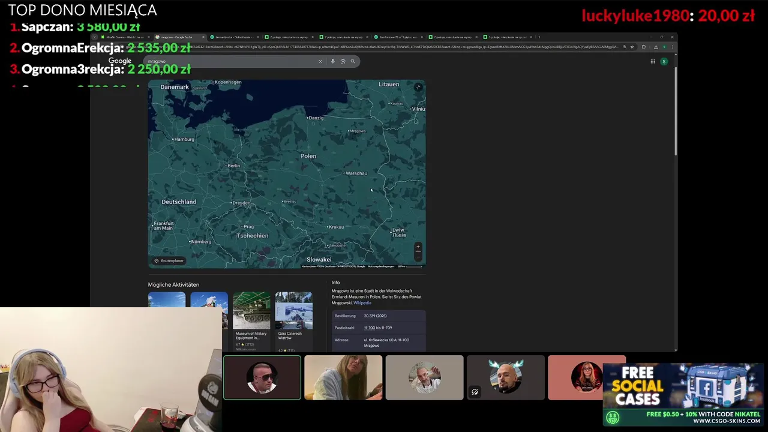
Task: Open Museum of Military Equipment card
Action: pos(251,322)
